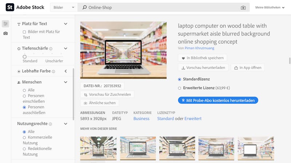Click the Lebhafte Farbe info icon
Image resolution: width=291 pixels, height=163 pixels.
tap(53, 71)
